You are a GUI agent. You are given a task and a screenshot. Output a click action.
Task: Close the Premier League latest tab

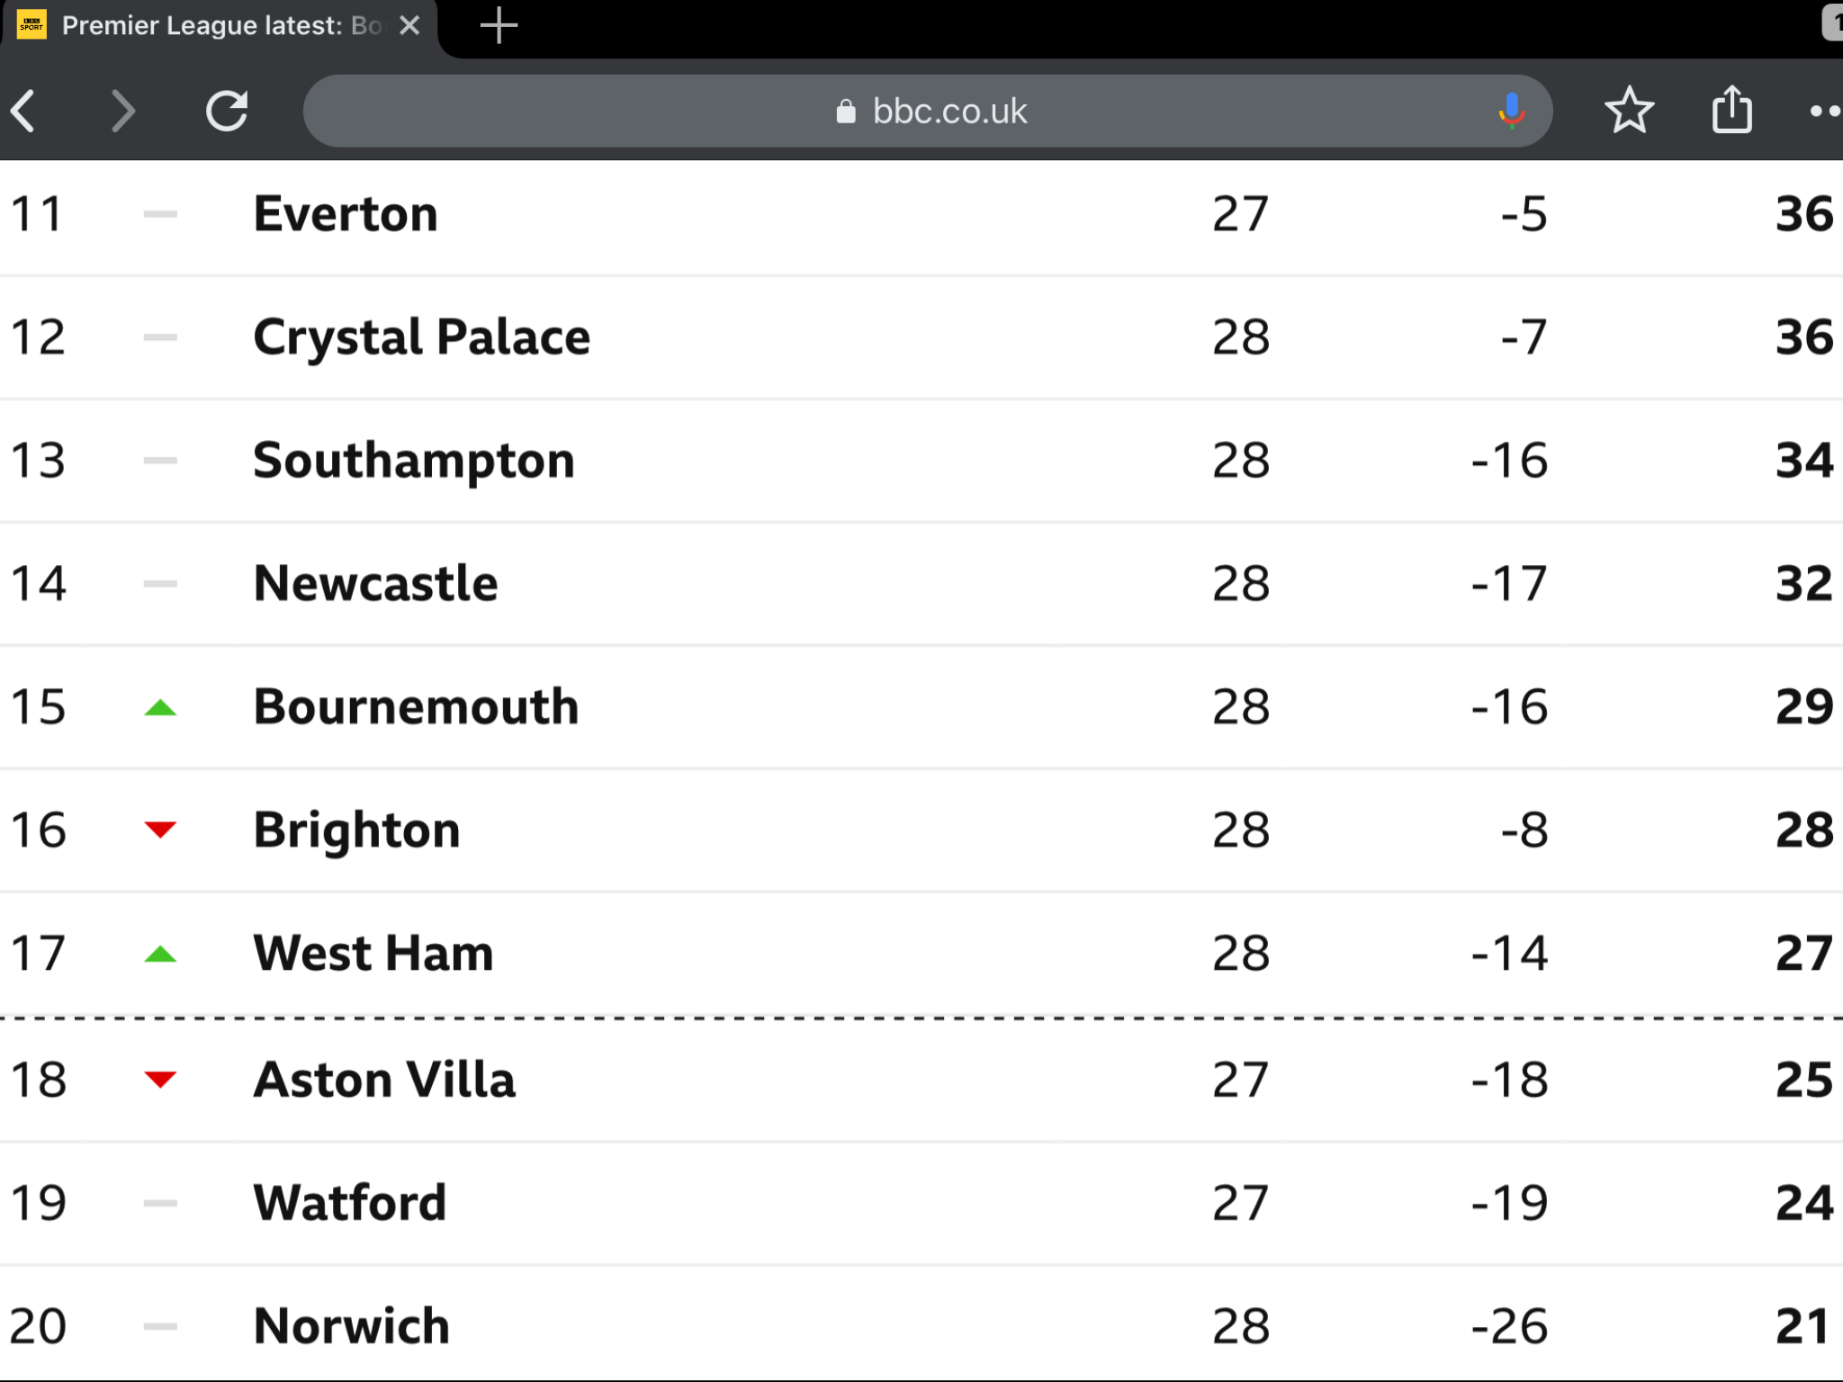(409, 25)
